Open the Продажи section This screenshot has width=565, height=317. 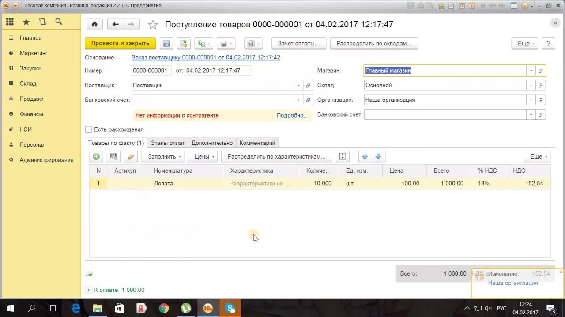(31, 99)
